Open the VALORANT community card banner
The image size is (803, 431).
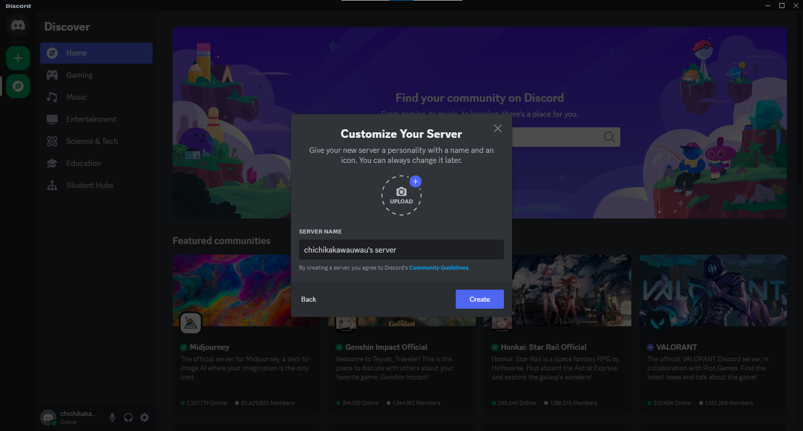713,290
